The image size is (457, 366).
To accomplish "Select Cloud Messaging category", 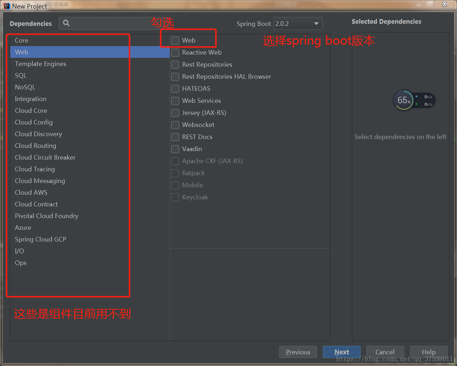I will (x=90, y=181).
